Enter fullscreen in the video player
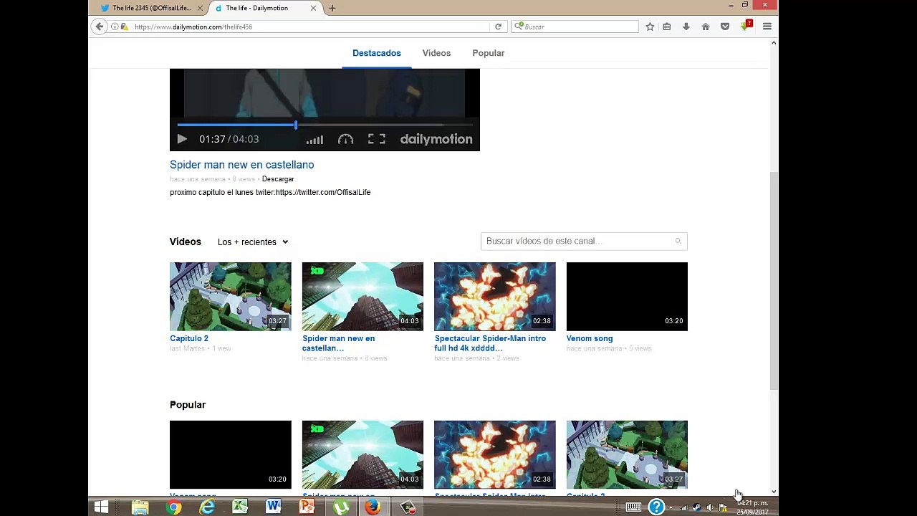The image size is (917, 516). click(377, 139)
